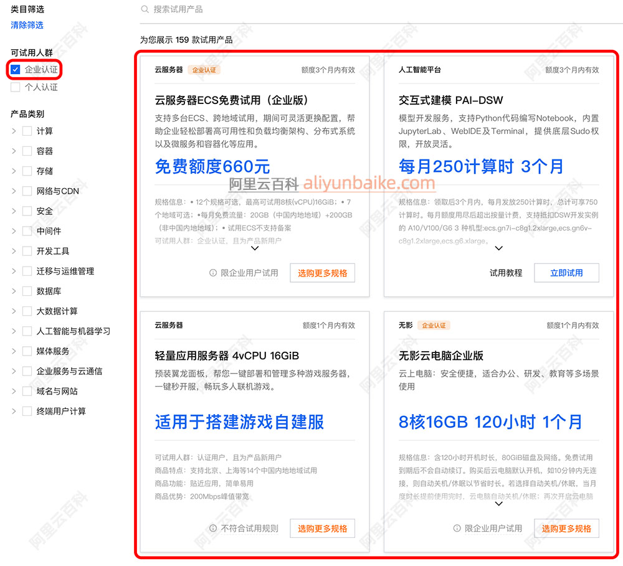This screenshot has width=623, height=566.
Task: Check the 安全 category checkbox
Action: (27, 211)
